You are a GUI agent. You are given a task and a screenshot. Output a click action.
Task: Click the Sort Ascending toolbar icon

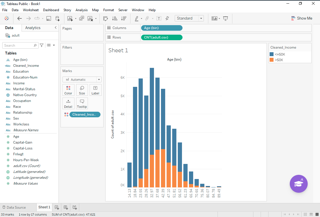pos(115,18)
